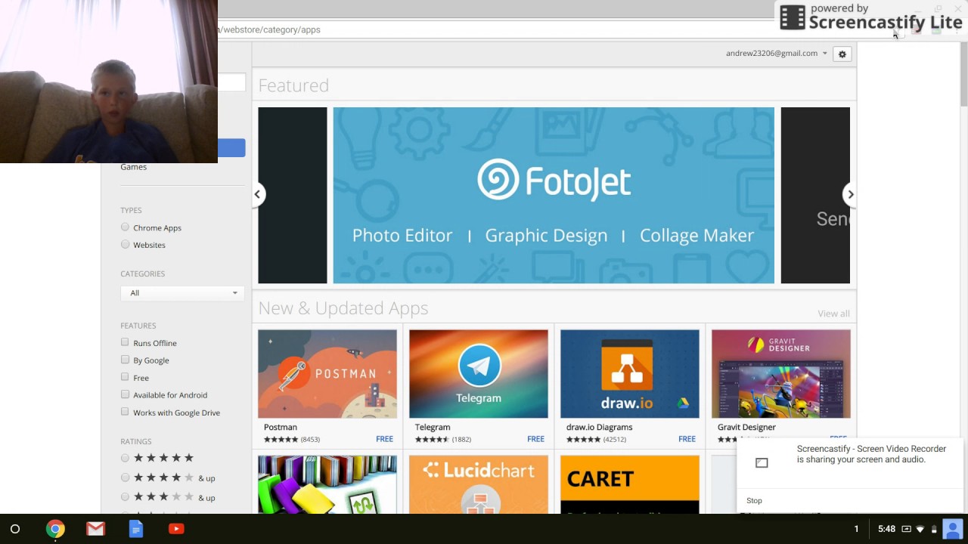Screen dimensions: 968x544
Task: Select the five-star rating filter
Action: 125,458
